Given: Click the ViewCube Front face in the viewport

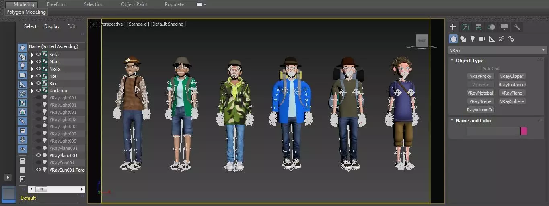Looking at the screenshot, I should point(422,40).
